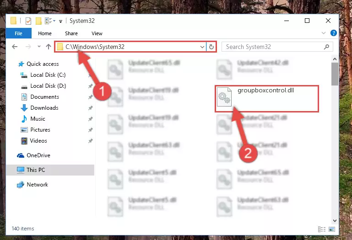
Task: Unpin Videos via its pin icon
Action: click(x=90, y=141)
